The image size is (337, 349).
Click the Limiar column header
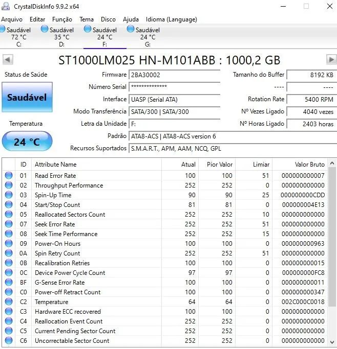click(x=254, y=164)
